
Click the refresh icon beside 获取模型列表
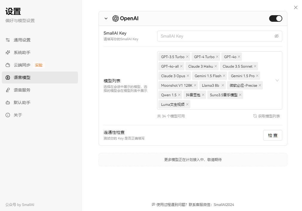point(255,116)
